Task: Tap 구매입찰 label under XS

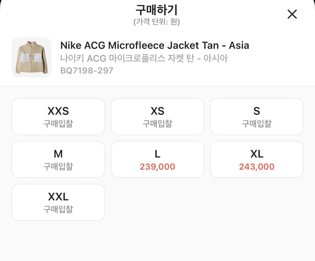Action: [x=157, y=124]
